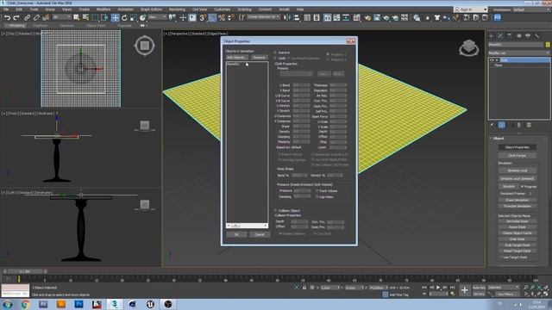Select the Collision Object radio button

[x=276, y=210]
